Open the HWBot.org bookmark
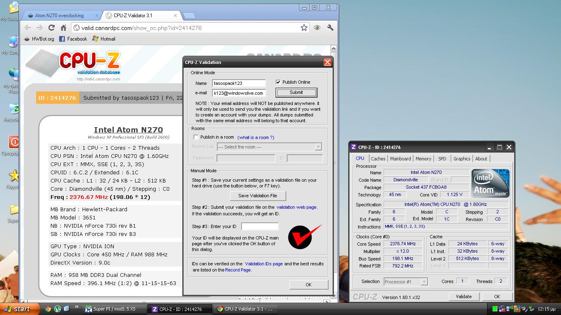Image resolution: width=561 pixels, height=315 pixels. 39,39
